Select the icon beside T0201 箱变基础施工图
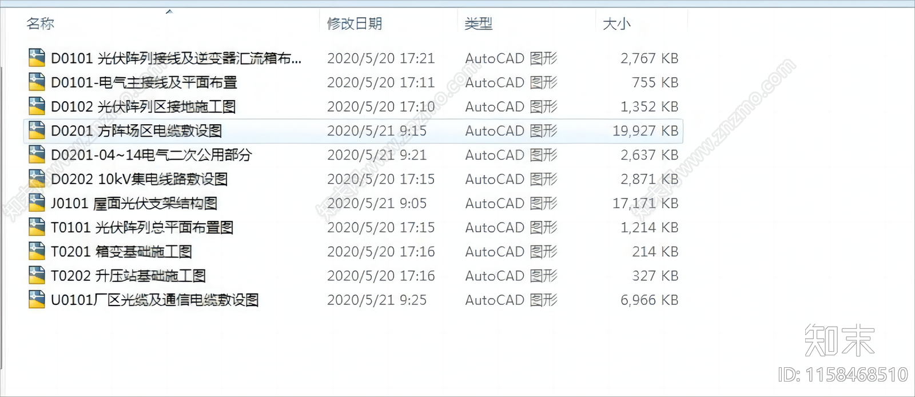The image size is (915, 397). 37,251
